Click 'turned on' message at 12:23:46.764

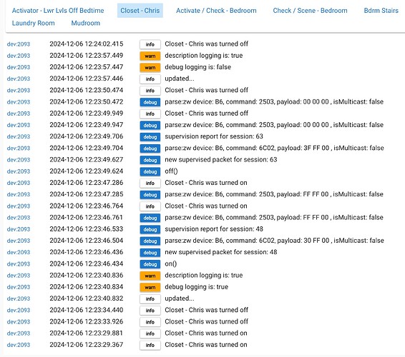[x=206, y=206]
